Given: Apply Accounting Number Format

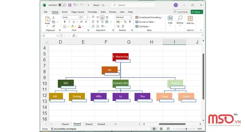Looking at the screenshot, I should 118,22.
